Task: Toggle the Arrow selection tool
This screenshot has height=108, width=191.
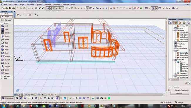Action: (x=6, y=16)
